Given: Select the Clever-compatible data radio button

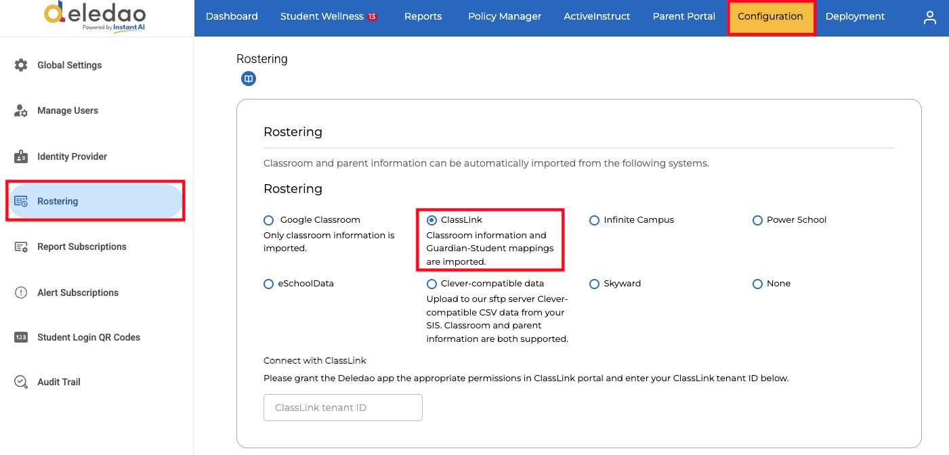Looking at the screenshot, I should [431, 284].
